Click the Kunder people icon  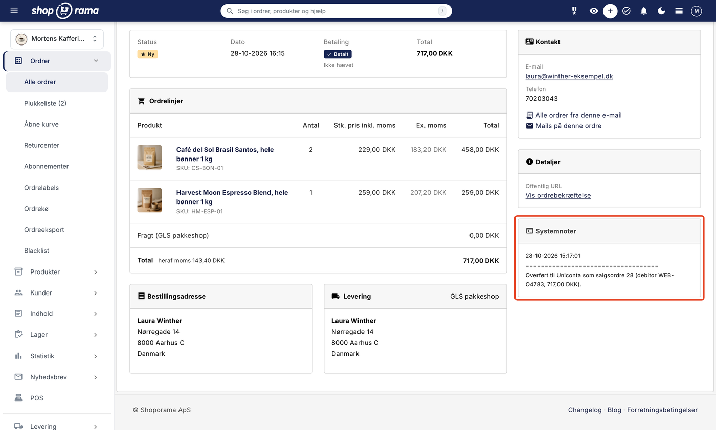(x=18, y=292)
